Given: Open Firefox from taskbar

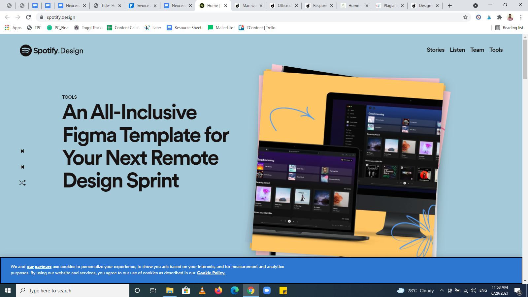Looking at the screenshot, I should click(218, 290).
